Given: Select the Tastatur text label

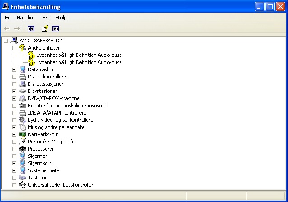Looking at the screenshot, I should pos(37,178).
